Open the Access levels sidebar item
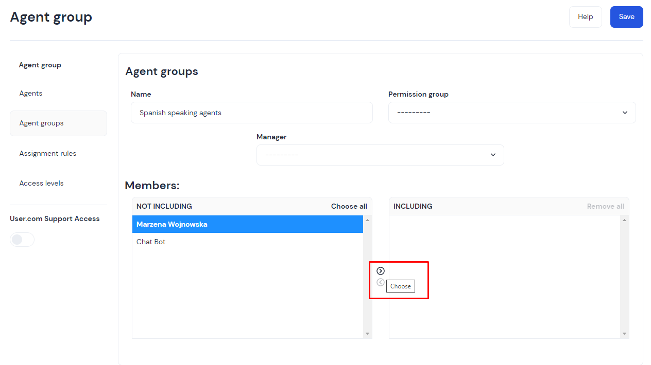Image resolution: width=651 pixels, height=365 pixels. click(42, 183)
